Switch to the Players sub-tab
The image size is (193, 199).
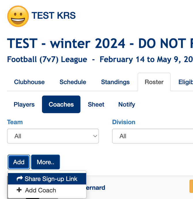[24, 105]
